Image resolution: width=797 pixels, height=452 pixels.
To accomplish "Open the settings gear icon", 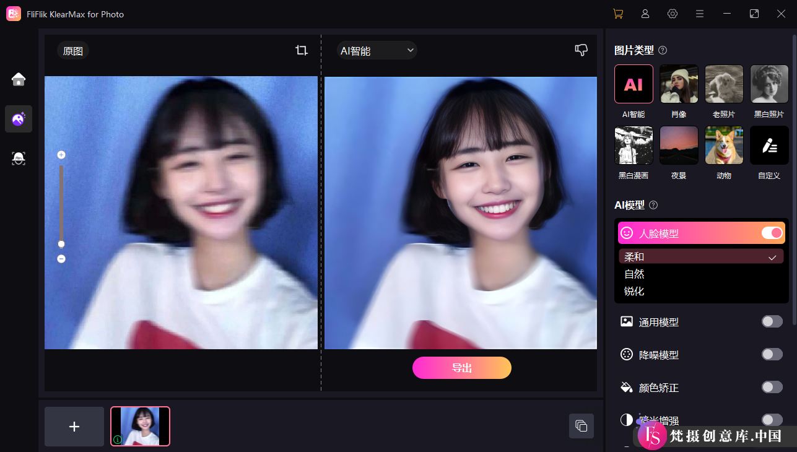I will tap(673, 14).
